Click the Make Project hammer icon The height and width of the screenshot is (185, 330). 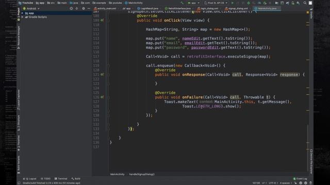[x=182, y=3]
